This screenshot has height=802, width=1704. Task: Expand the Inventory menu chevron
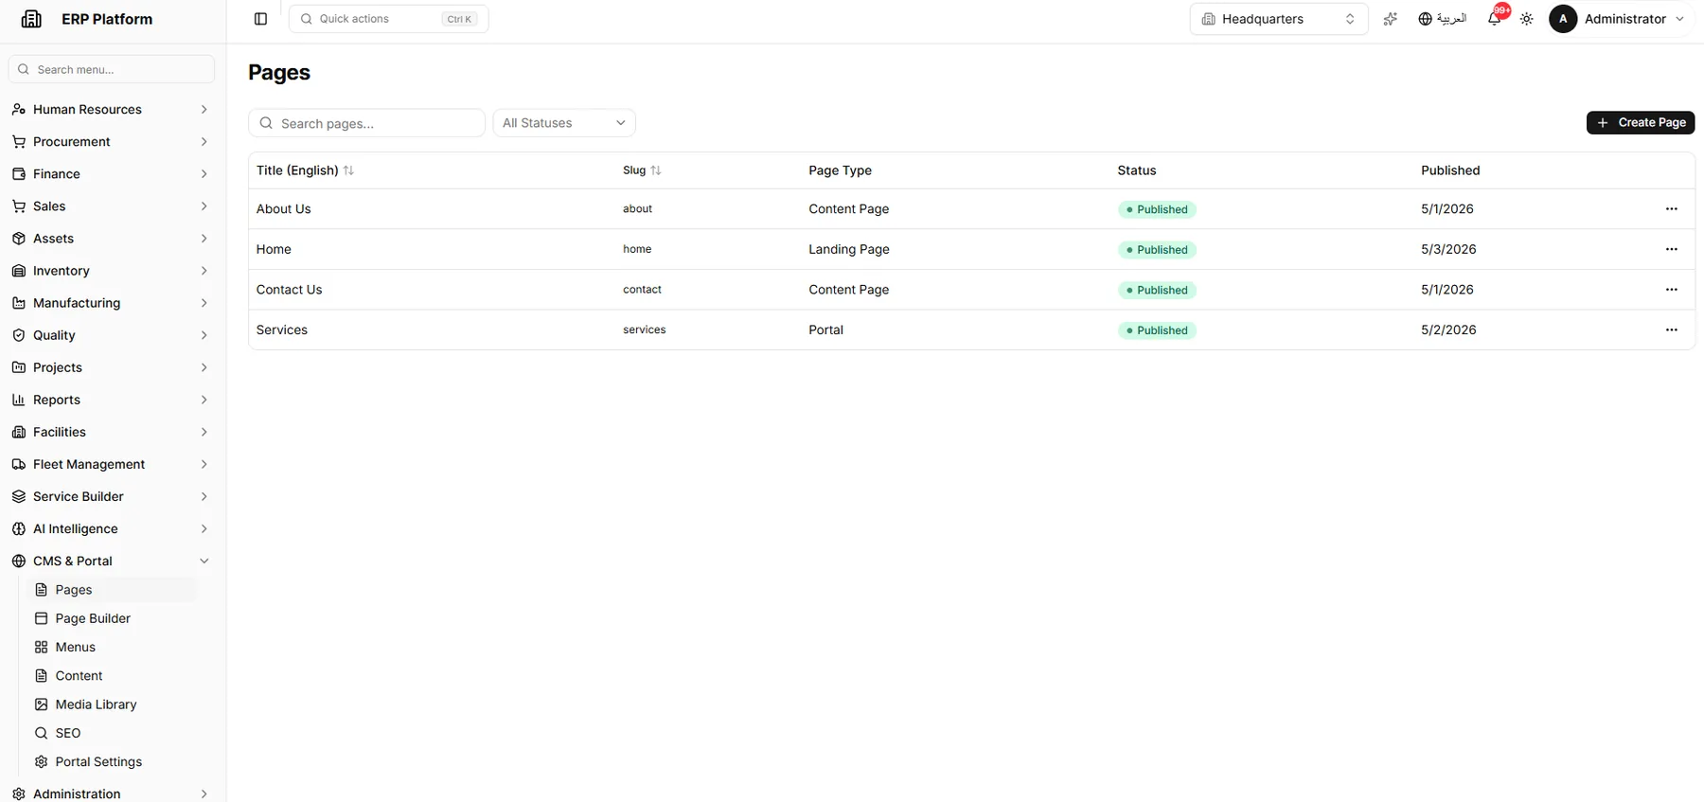204,271
